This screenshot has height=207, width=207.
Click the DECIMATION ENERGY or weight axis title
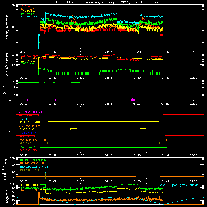pos(4,168)
